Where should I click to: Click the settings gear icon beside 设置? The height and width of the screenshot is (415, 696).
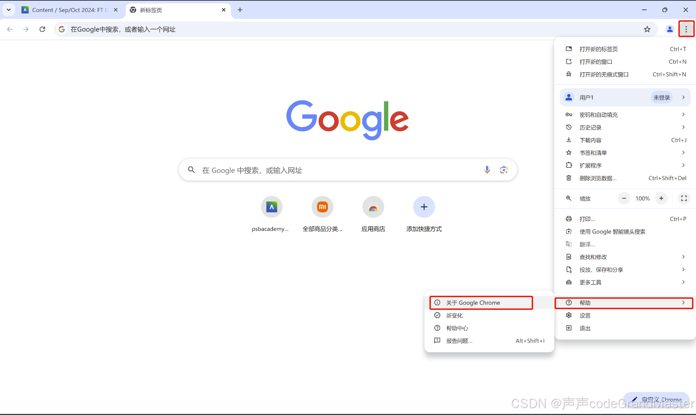pyautogui.click(x=569, y=316)
